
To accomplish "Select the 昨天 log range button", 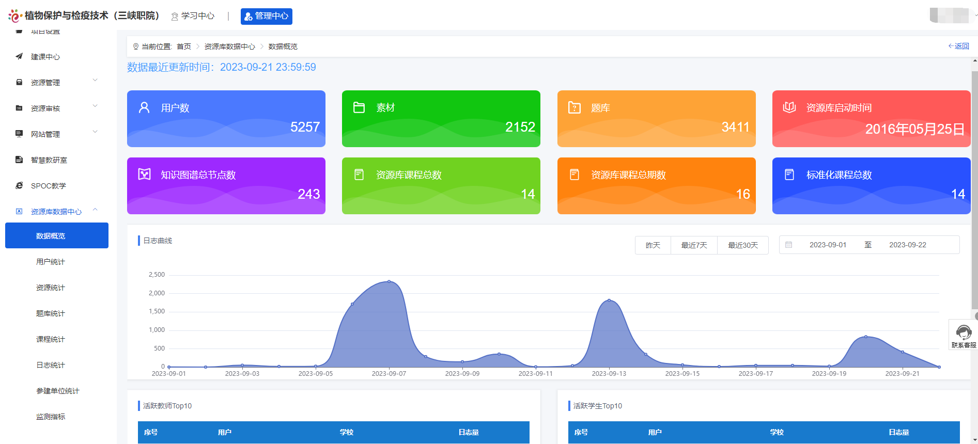I will (x=653, y=245).
